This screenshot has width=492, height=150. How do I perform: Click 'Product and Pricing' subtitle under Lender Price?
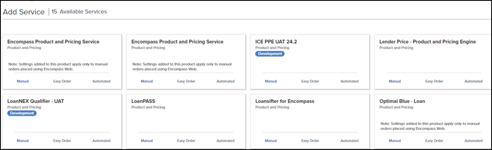(396, 48)
